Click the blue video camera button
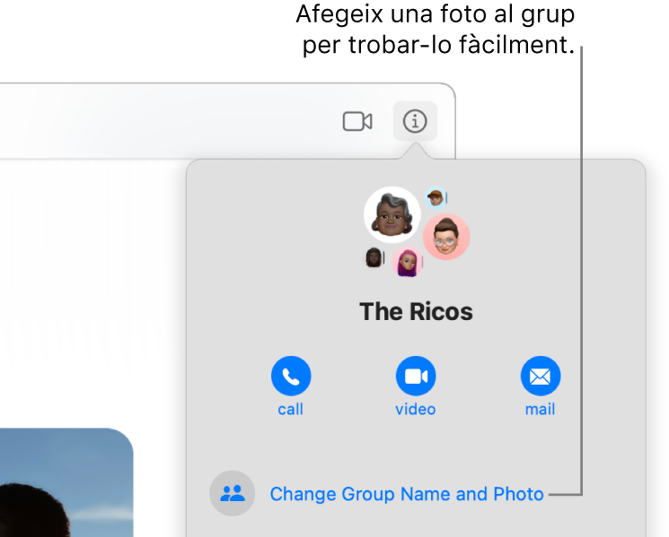This screenshot has height=537, width=669. point(416,376)
